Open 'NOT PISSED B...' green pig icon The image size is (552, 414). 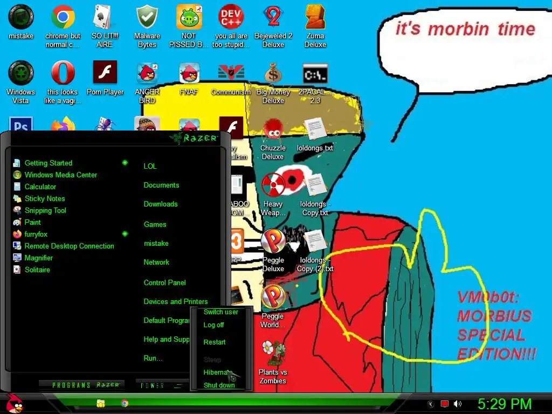189,26
